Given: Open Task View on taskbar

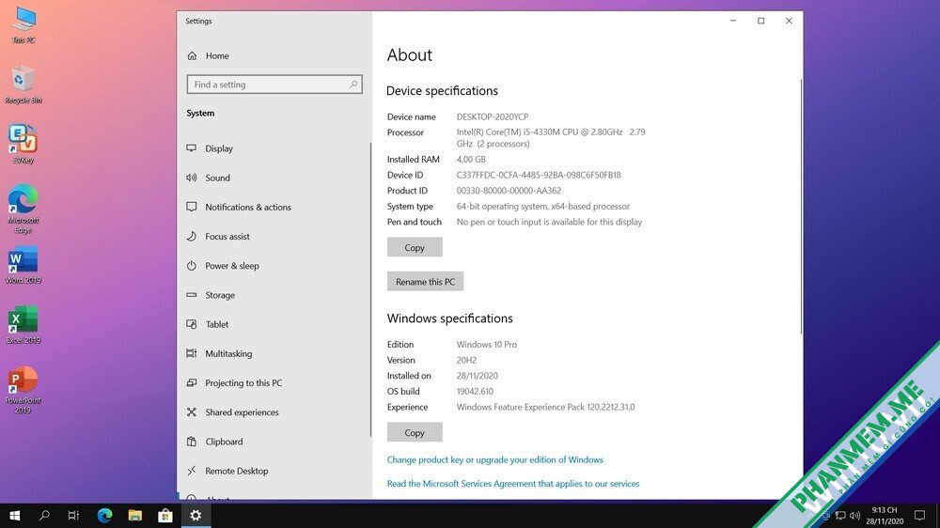Looking at the screenshot, I should (x=73, y=516).
